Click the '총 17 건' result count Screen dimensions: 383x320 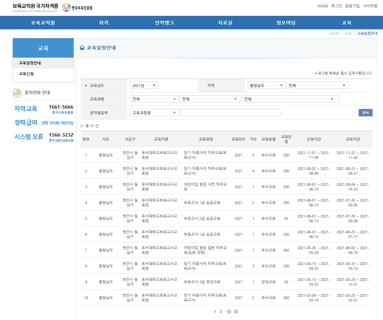point(92,126)
